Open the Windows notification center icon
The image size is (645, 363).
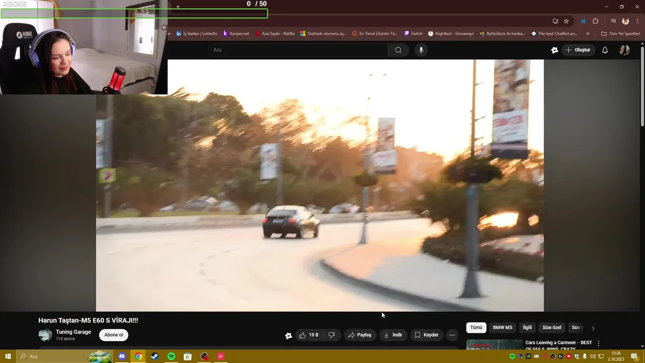[x=634, y=356]
